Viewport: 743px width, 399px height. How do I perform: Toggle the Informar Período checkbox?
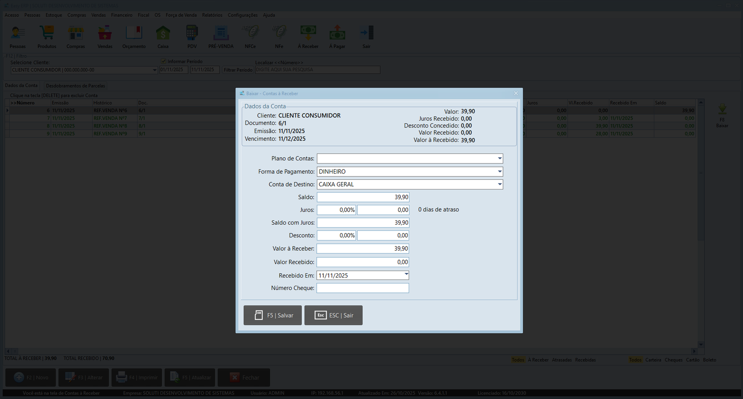click(163, 61)
